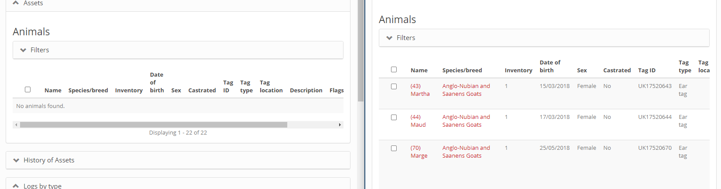Select the Martha row checkbox

click(394, 86)
